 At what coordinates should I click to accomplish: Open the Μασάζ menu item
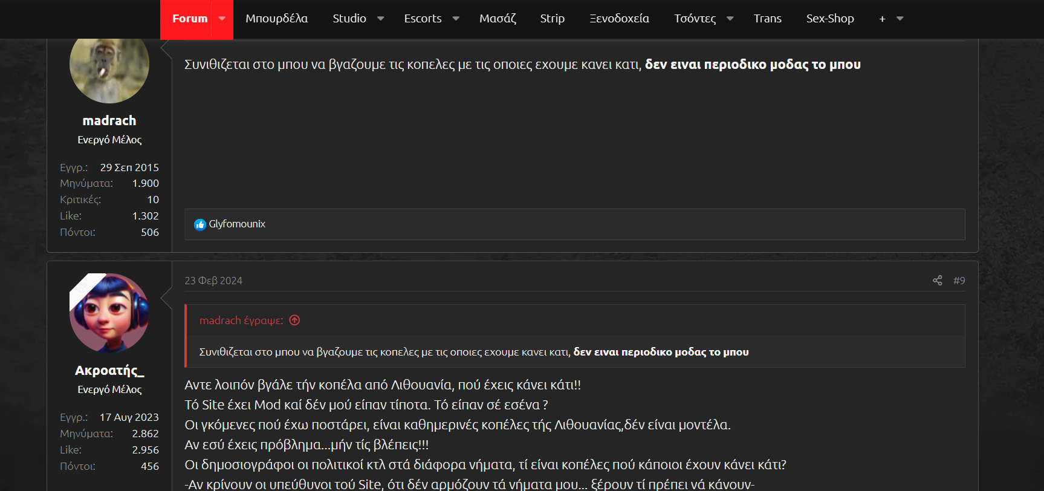498,19
